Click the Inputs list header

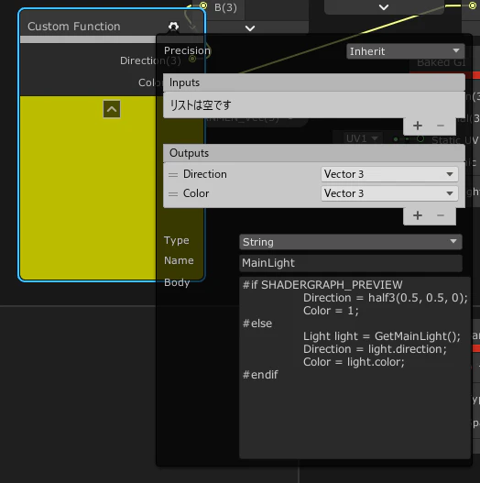(314, 82)
